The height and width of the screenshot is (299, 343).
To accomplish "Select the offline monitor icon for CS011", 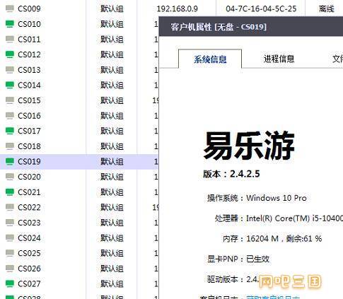I will [10, 40].
